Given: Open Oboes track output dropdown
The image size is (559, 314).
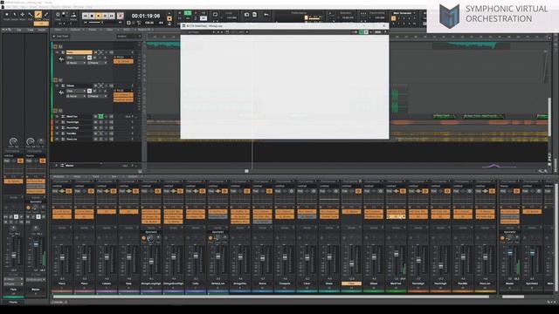Looking at the screenshot, I should click(97, 96).
